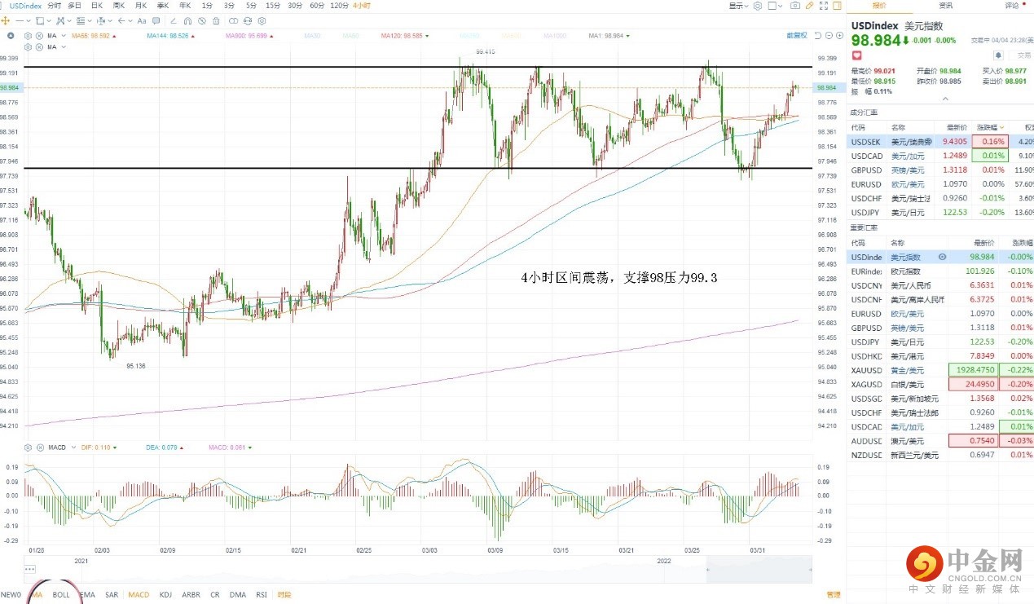This screenshot has width=1034, height=604.
Task: Select the USDSEK row in components list
Action: [x=940, y=141]
